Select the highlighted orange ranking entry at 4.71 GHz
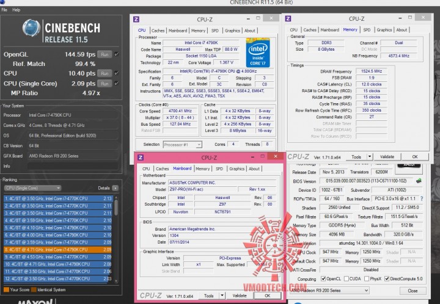440x304 pixels. tap(58, 249)
